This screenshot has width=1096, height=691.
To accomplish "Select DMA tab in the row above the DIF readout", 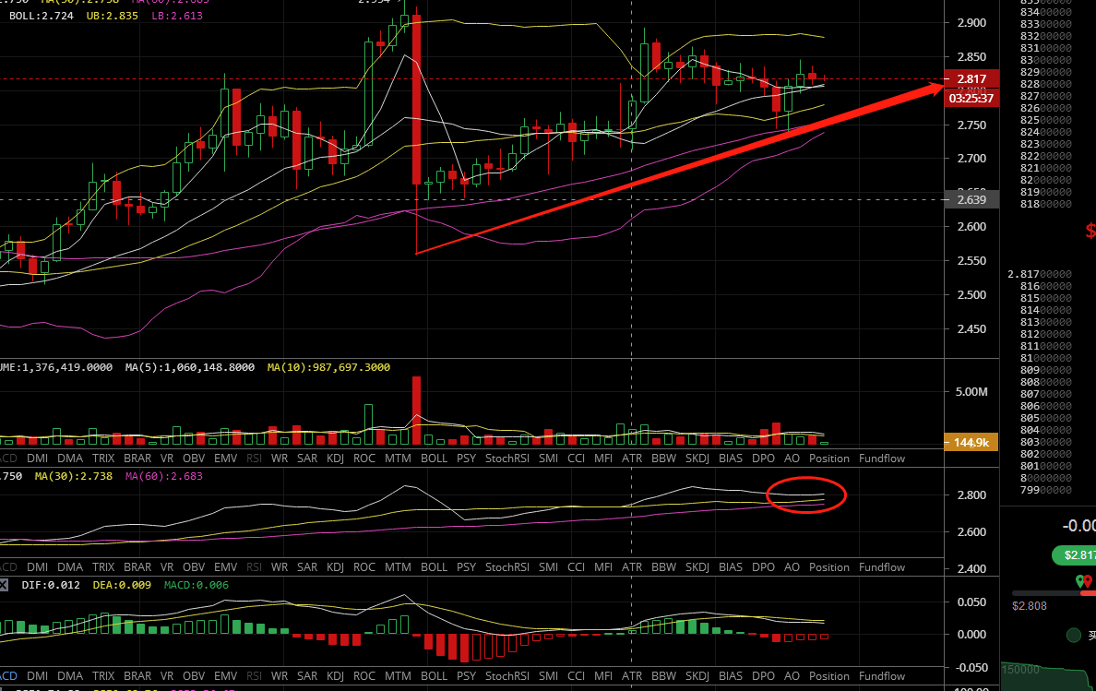I will [70, 567].
